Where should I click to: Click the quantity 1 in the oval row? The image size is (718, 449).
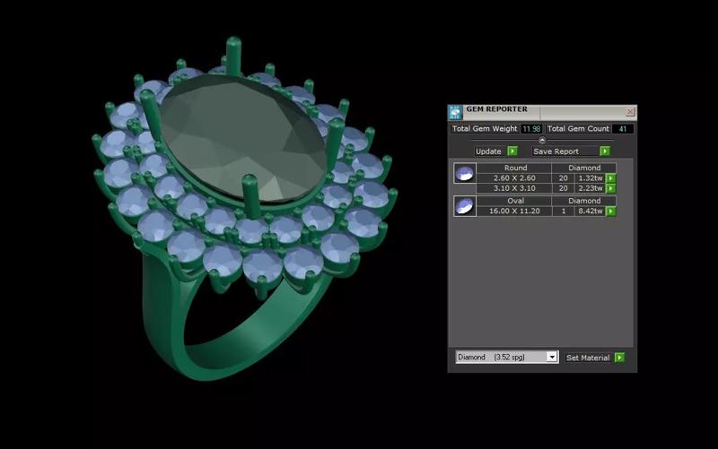tap(564, 212)
